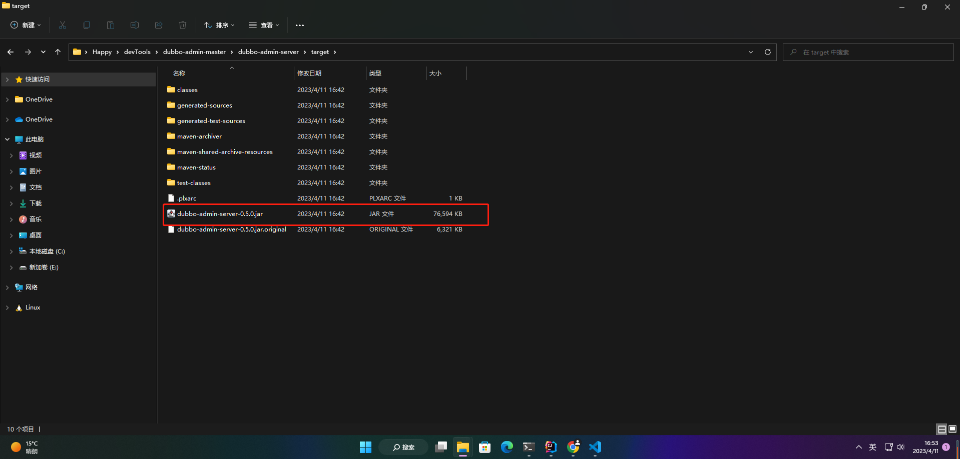
Task: Collapse the 此电脑 tree node
Action: (7, 139)
